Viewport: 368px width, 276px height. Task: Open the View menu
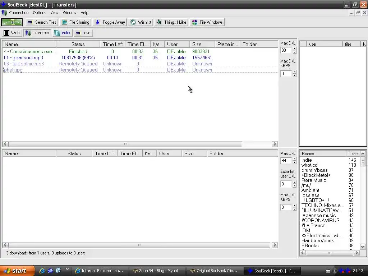click(x=54, y=13)
